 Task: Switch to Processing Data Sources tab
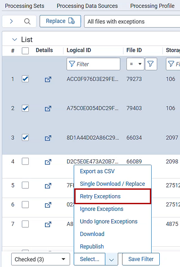click(x=87, y=6)
